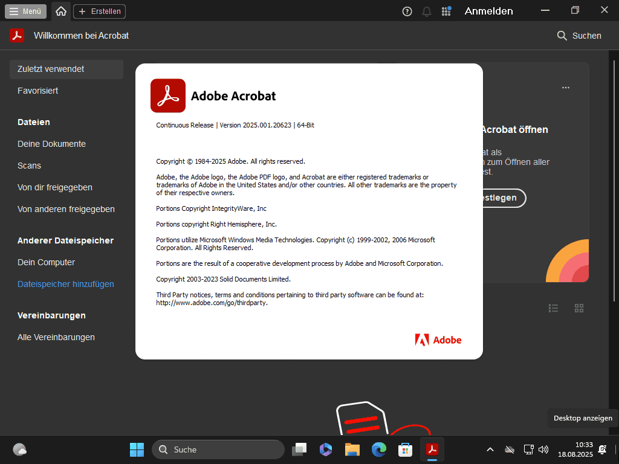Open the notifications bell icon
The height and width of the screenshot is (464, 619).
pos(427,11)
